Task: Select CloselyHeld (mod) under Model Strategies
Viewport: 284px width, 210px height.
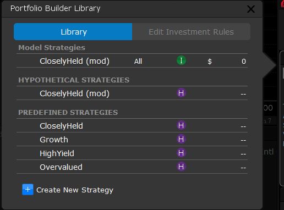Action: (132, 60)
